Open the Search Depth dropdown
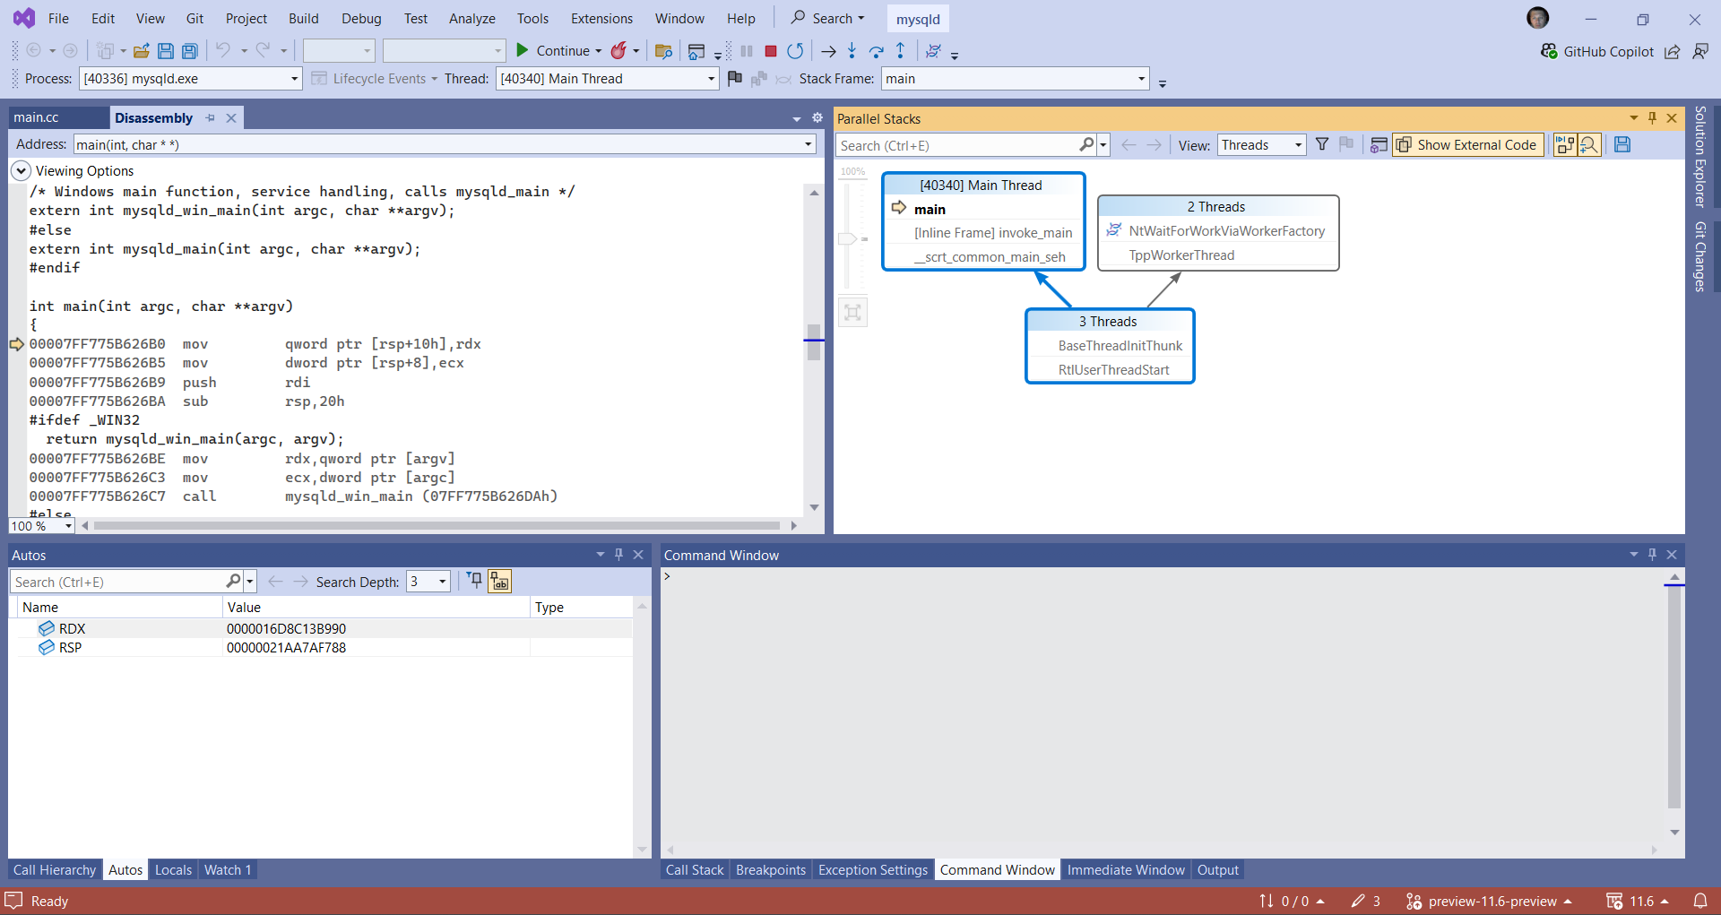The height and width of the screenshot is (915, 1721). tap(428, 582)
